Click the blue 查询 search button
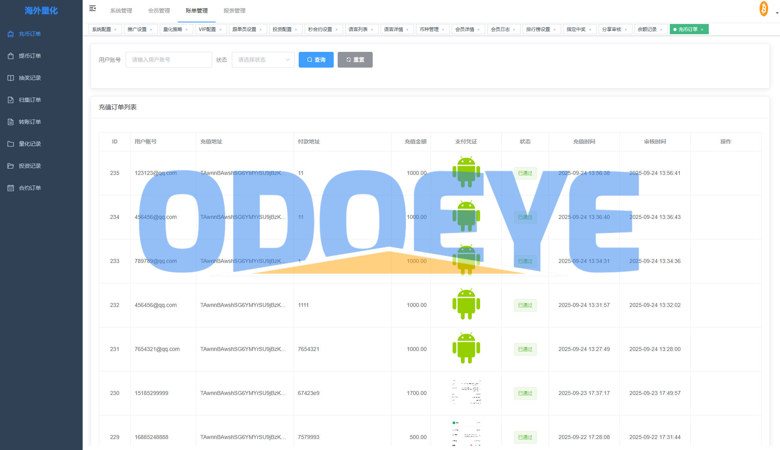 tap(316, 60)
